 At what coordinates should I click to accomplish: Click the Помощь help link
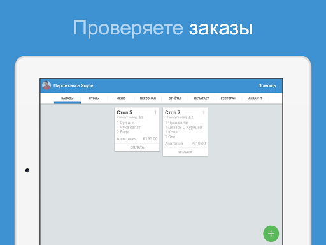tap(267, 85)
